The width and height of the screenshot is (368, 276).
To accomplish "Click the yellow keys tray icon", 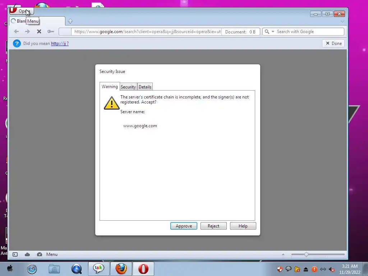I will click(297, 269).
